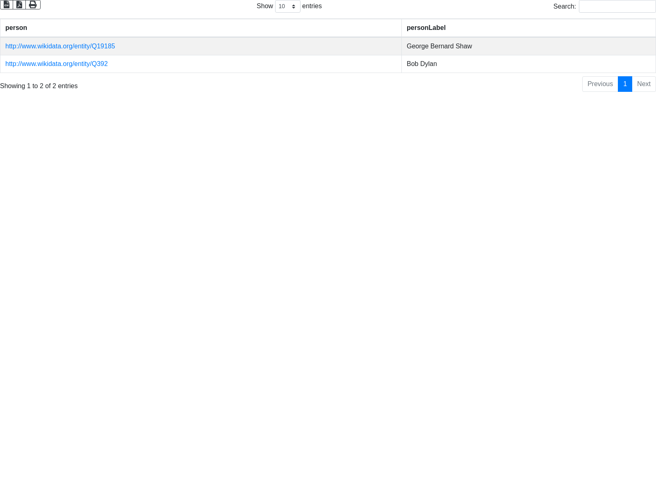The image size is (656, 492).
Task: Click the up-down arrows in entries selector
Action: coord(294,7)
